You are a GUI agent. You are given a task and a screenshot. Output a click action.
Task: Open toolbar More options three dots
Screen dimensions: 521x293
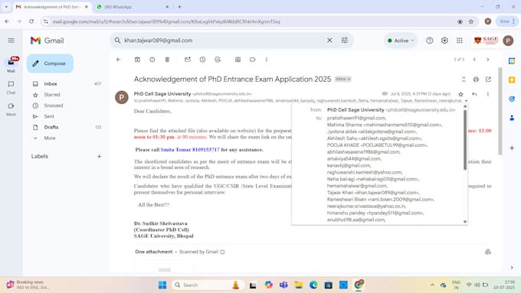point(266,60)
